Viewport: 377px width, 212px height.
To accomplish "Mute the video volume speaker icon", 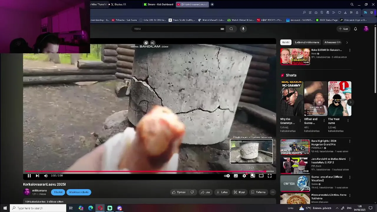I will (46, 176).
